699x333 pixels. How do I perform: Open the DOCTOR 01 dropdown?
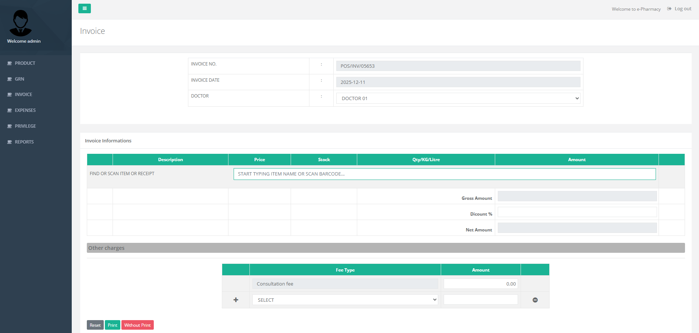coord(458,98)
